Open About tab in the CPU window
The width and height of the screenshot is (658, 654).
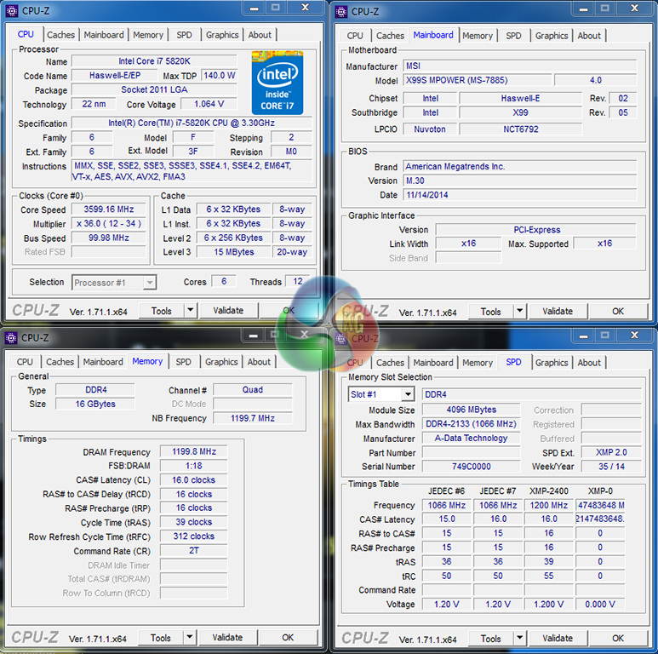coord(260,35)
